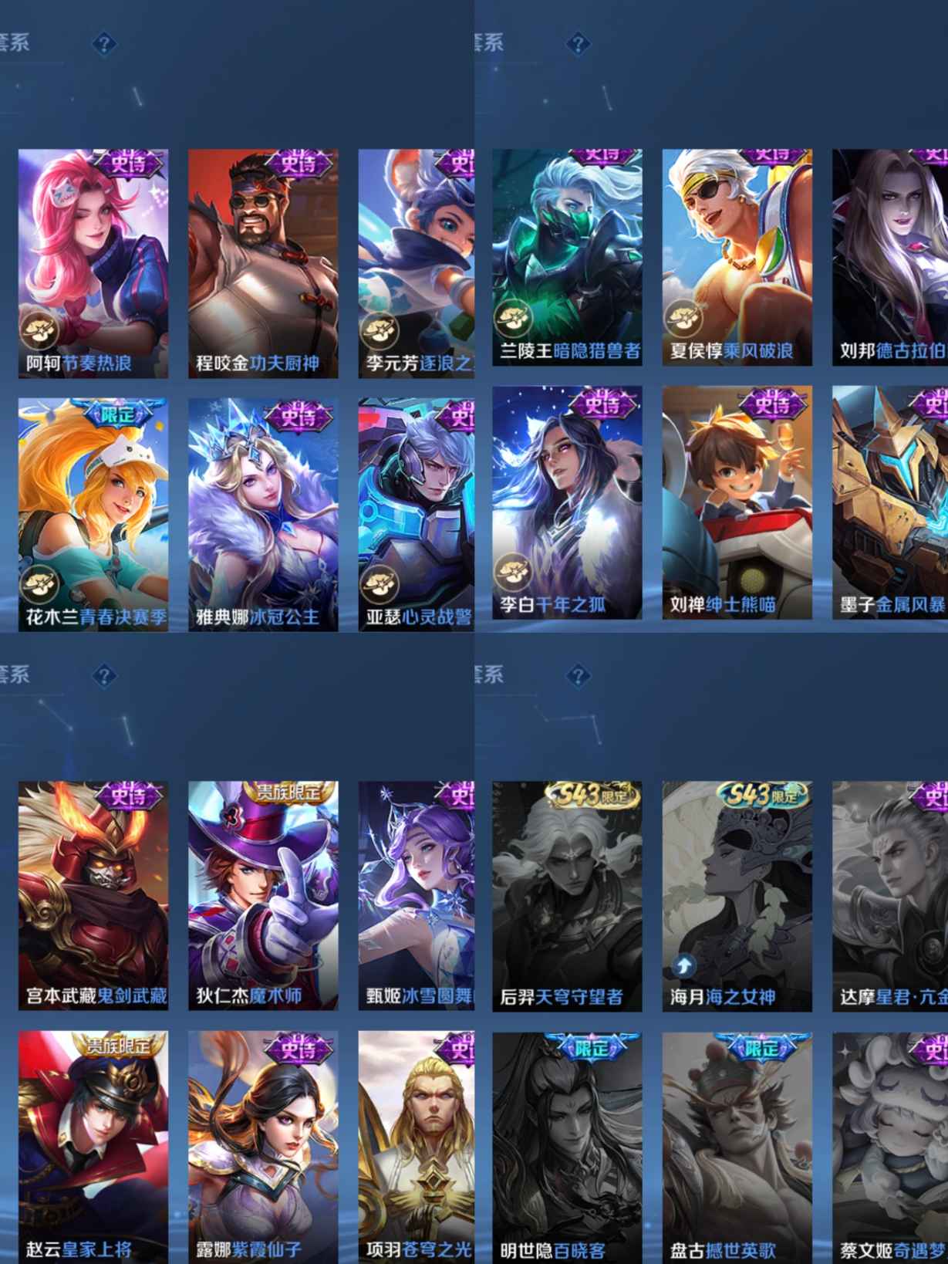Open the 露娜紫霞仙子 skin card

pyautogui.click(x=263, y=1147)
